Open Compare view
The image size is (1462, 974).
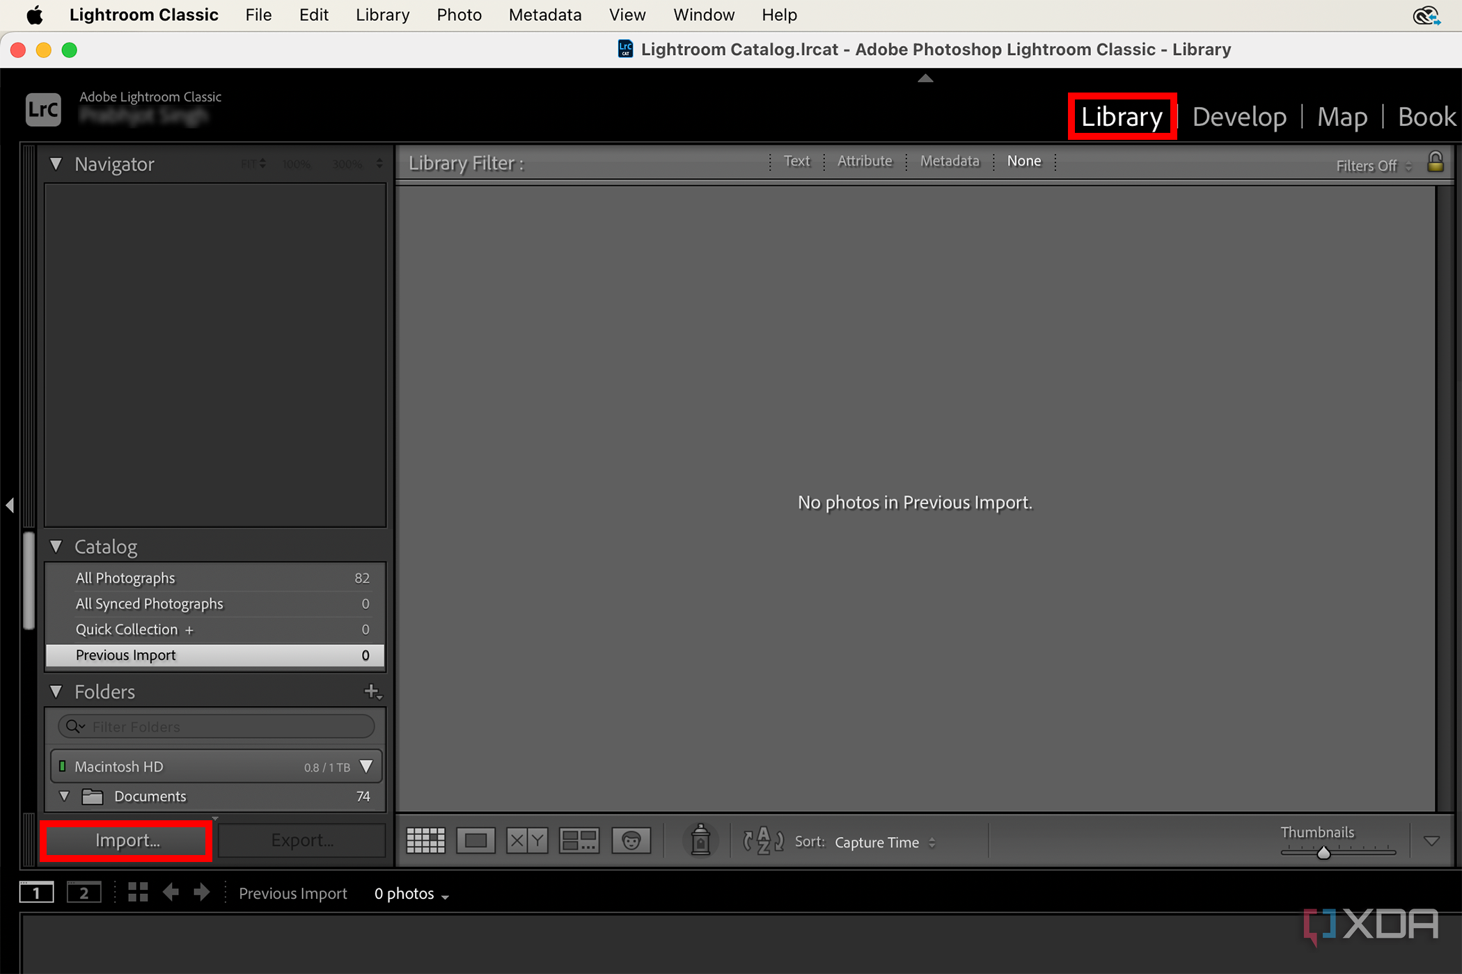527,840
